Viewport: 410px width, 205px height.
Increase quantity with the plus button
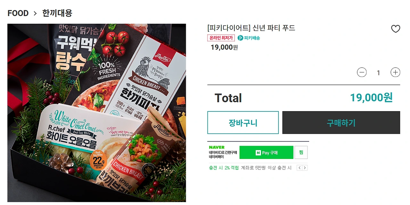[x=395, y=72]
